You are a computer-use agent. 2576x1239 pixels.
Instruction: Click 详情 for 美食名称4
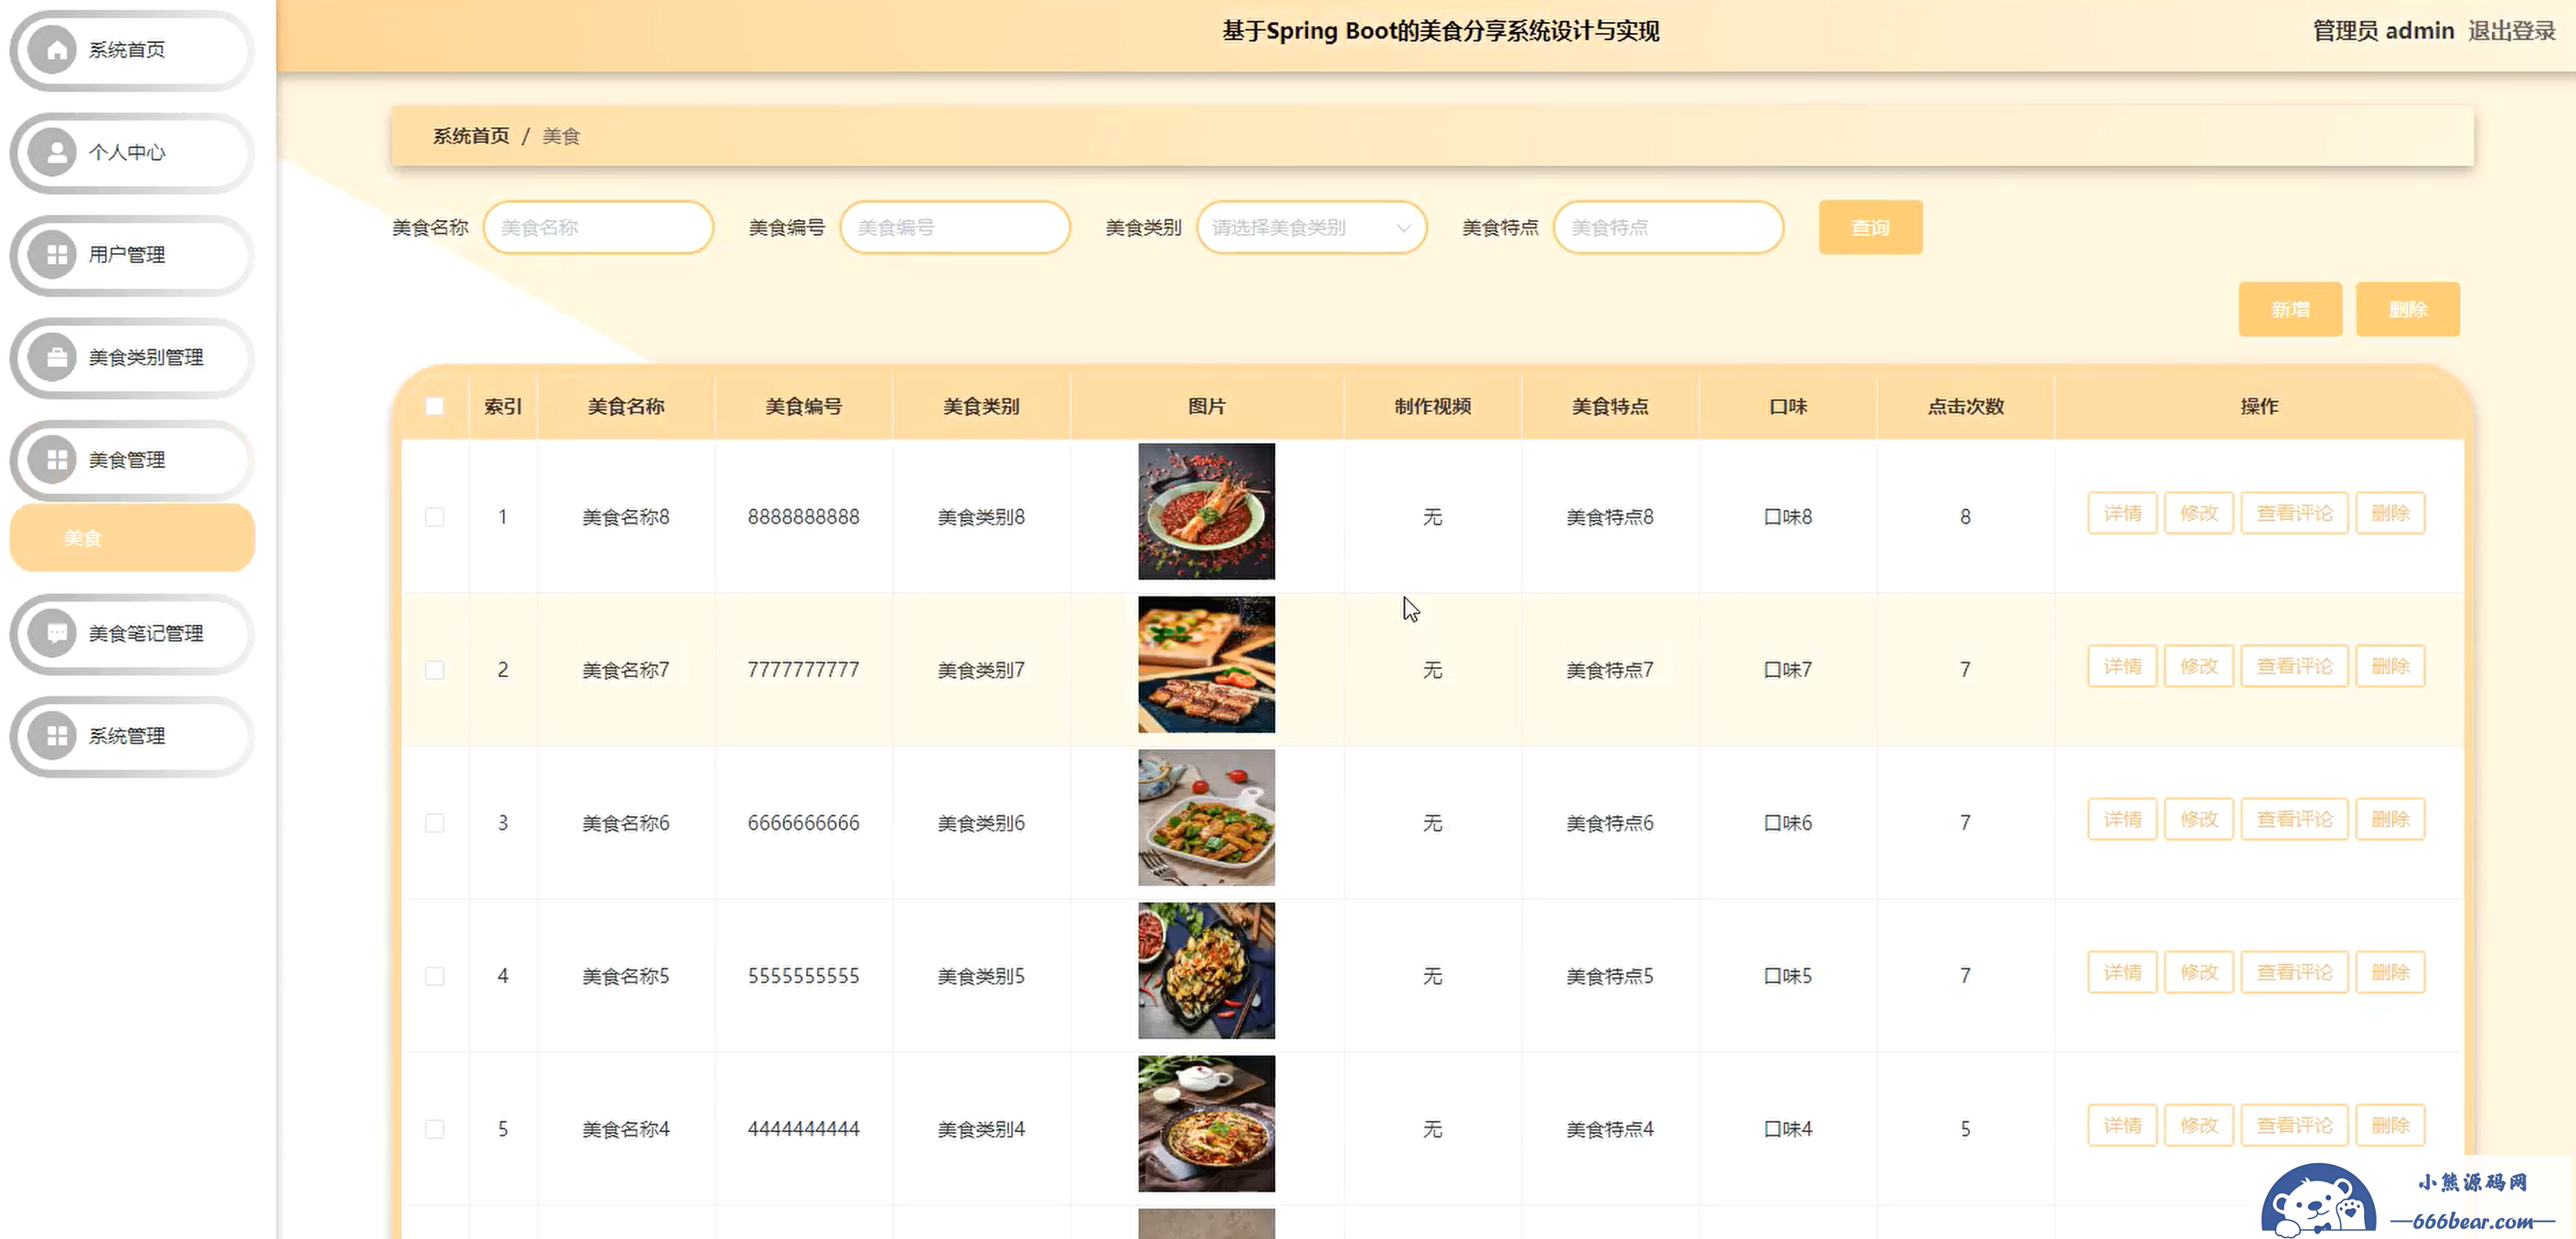[x=2122, y=1126]
